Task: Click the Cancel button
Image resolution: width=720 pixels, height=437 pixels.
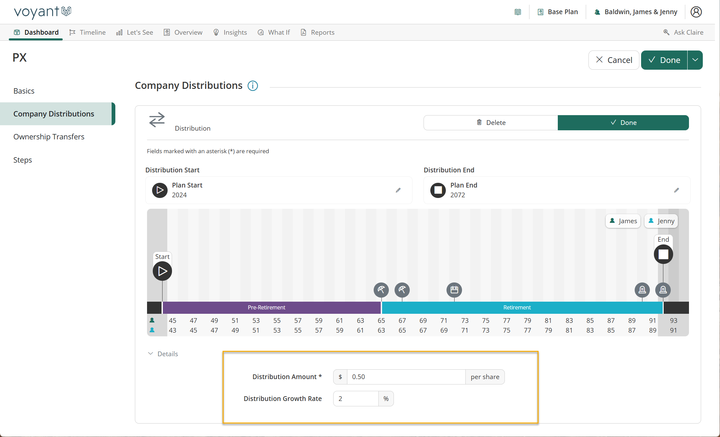Action: pos(614,60)
